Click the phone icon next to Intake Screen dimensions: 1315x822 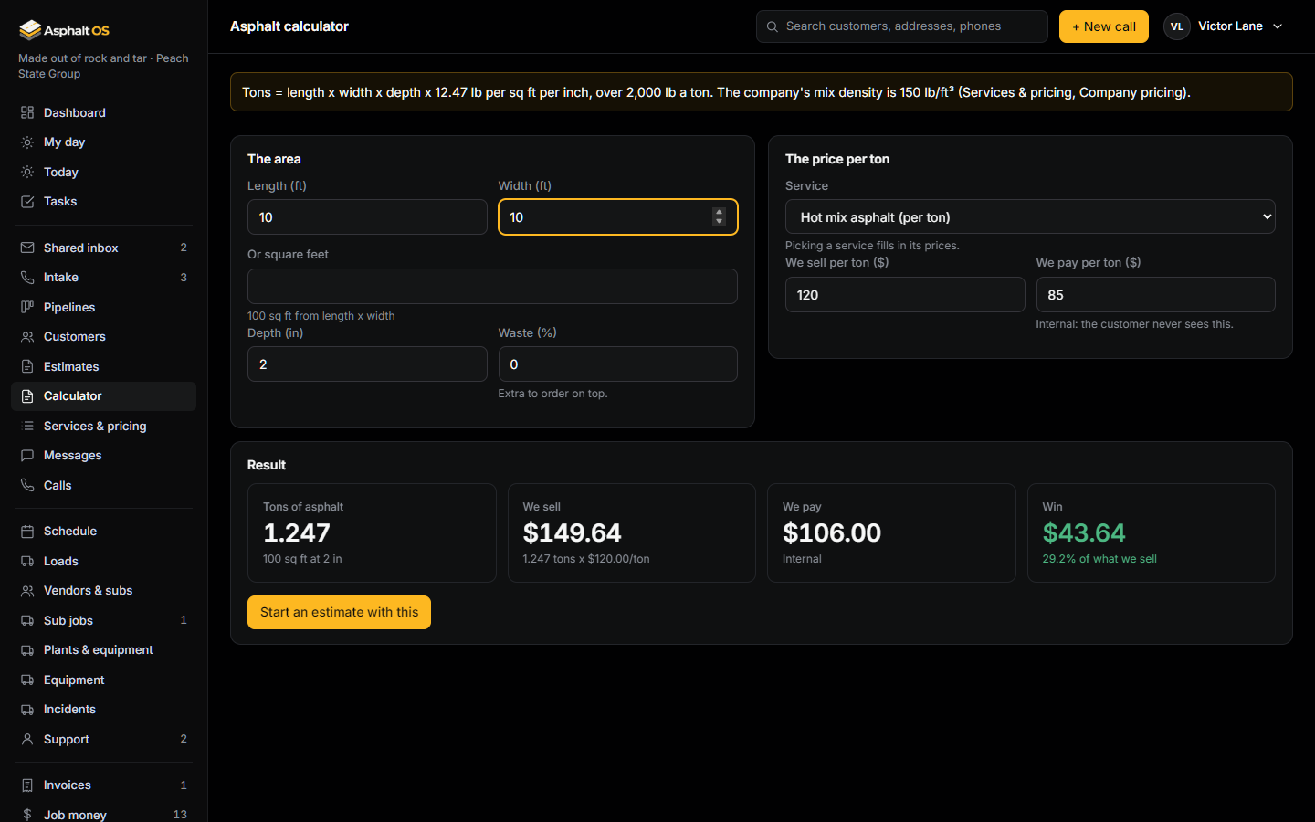(x=27, y=278)
